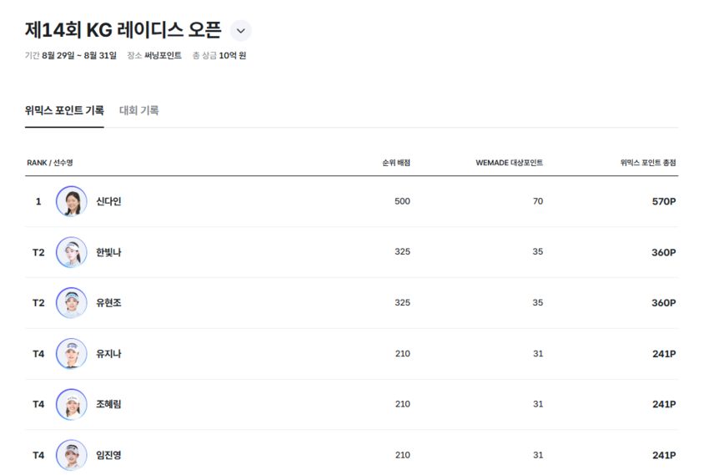The height and width of the screenshot is (475, 709).
Task: Click the 위믹스 포인트 총점 column header
Action: tap(647, 163)
